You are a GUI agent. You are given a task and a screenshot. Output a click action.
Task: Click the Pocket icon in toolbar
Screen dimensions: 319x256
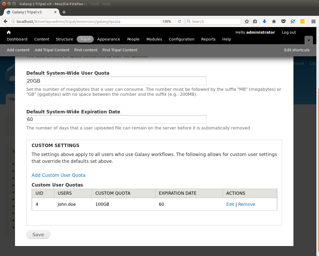pos(283,22)
